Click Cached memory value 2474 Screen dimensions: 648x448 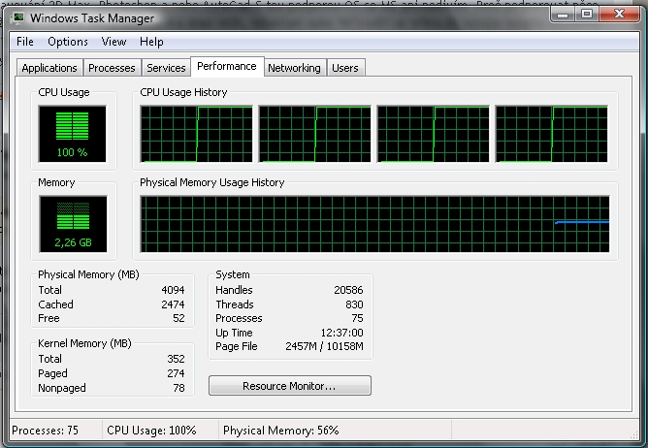173,304
